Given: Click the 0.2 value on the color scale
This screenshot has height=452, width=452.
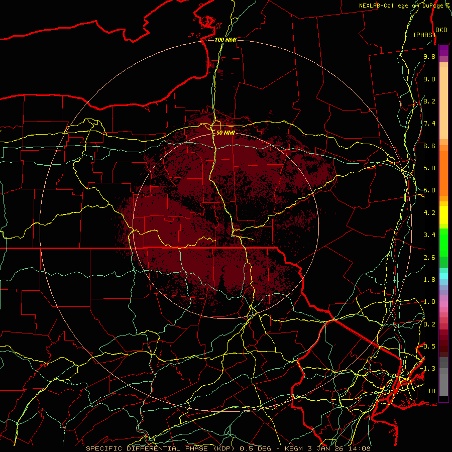Looking at the screenshot, I should point(429,324).
